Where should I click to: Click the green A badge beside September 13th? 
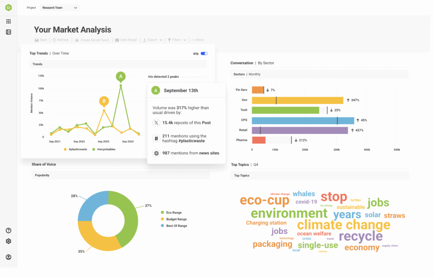coord(156,91)
